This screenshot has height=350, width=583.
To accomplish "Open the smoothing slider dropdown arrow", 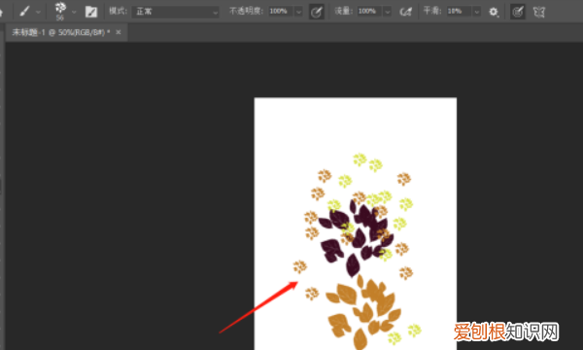I will pos(476,12).
